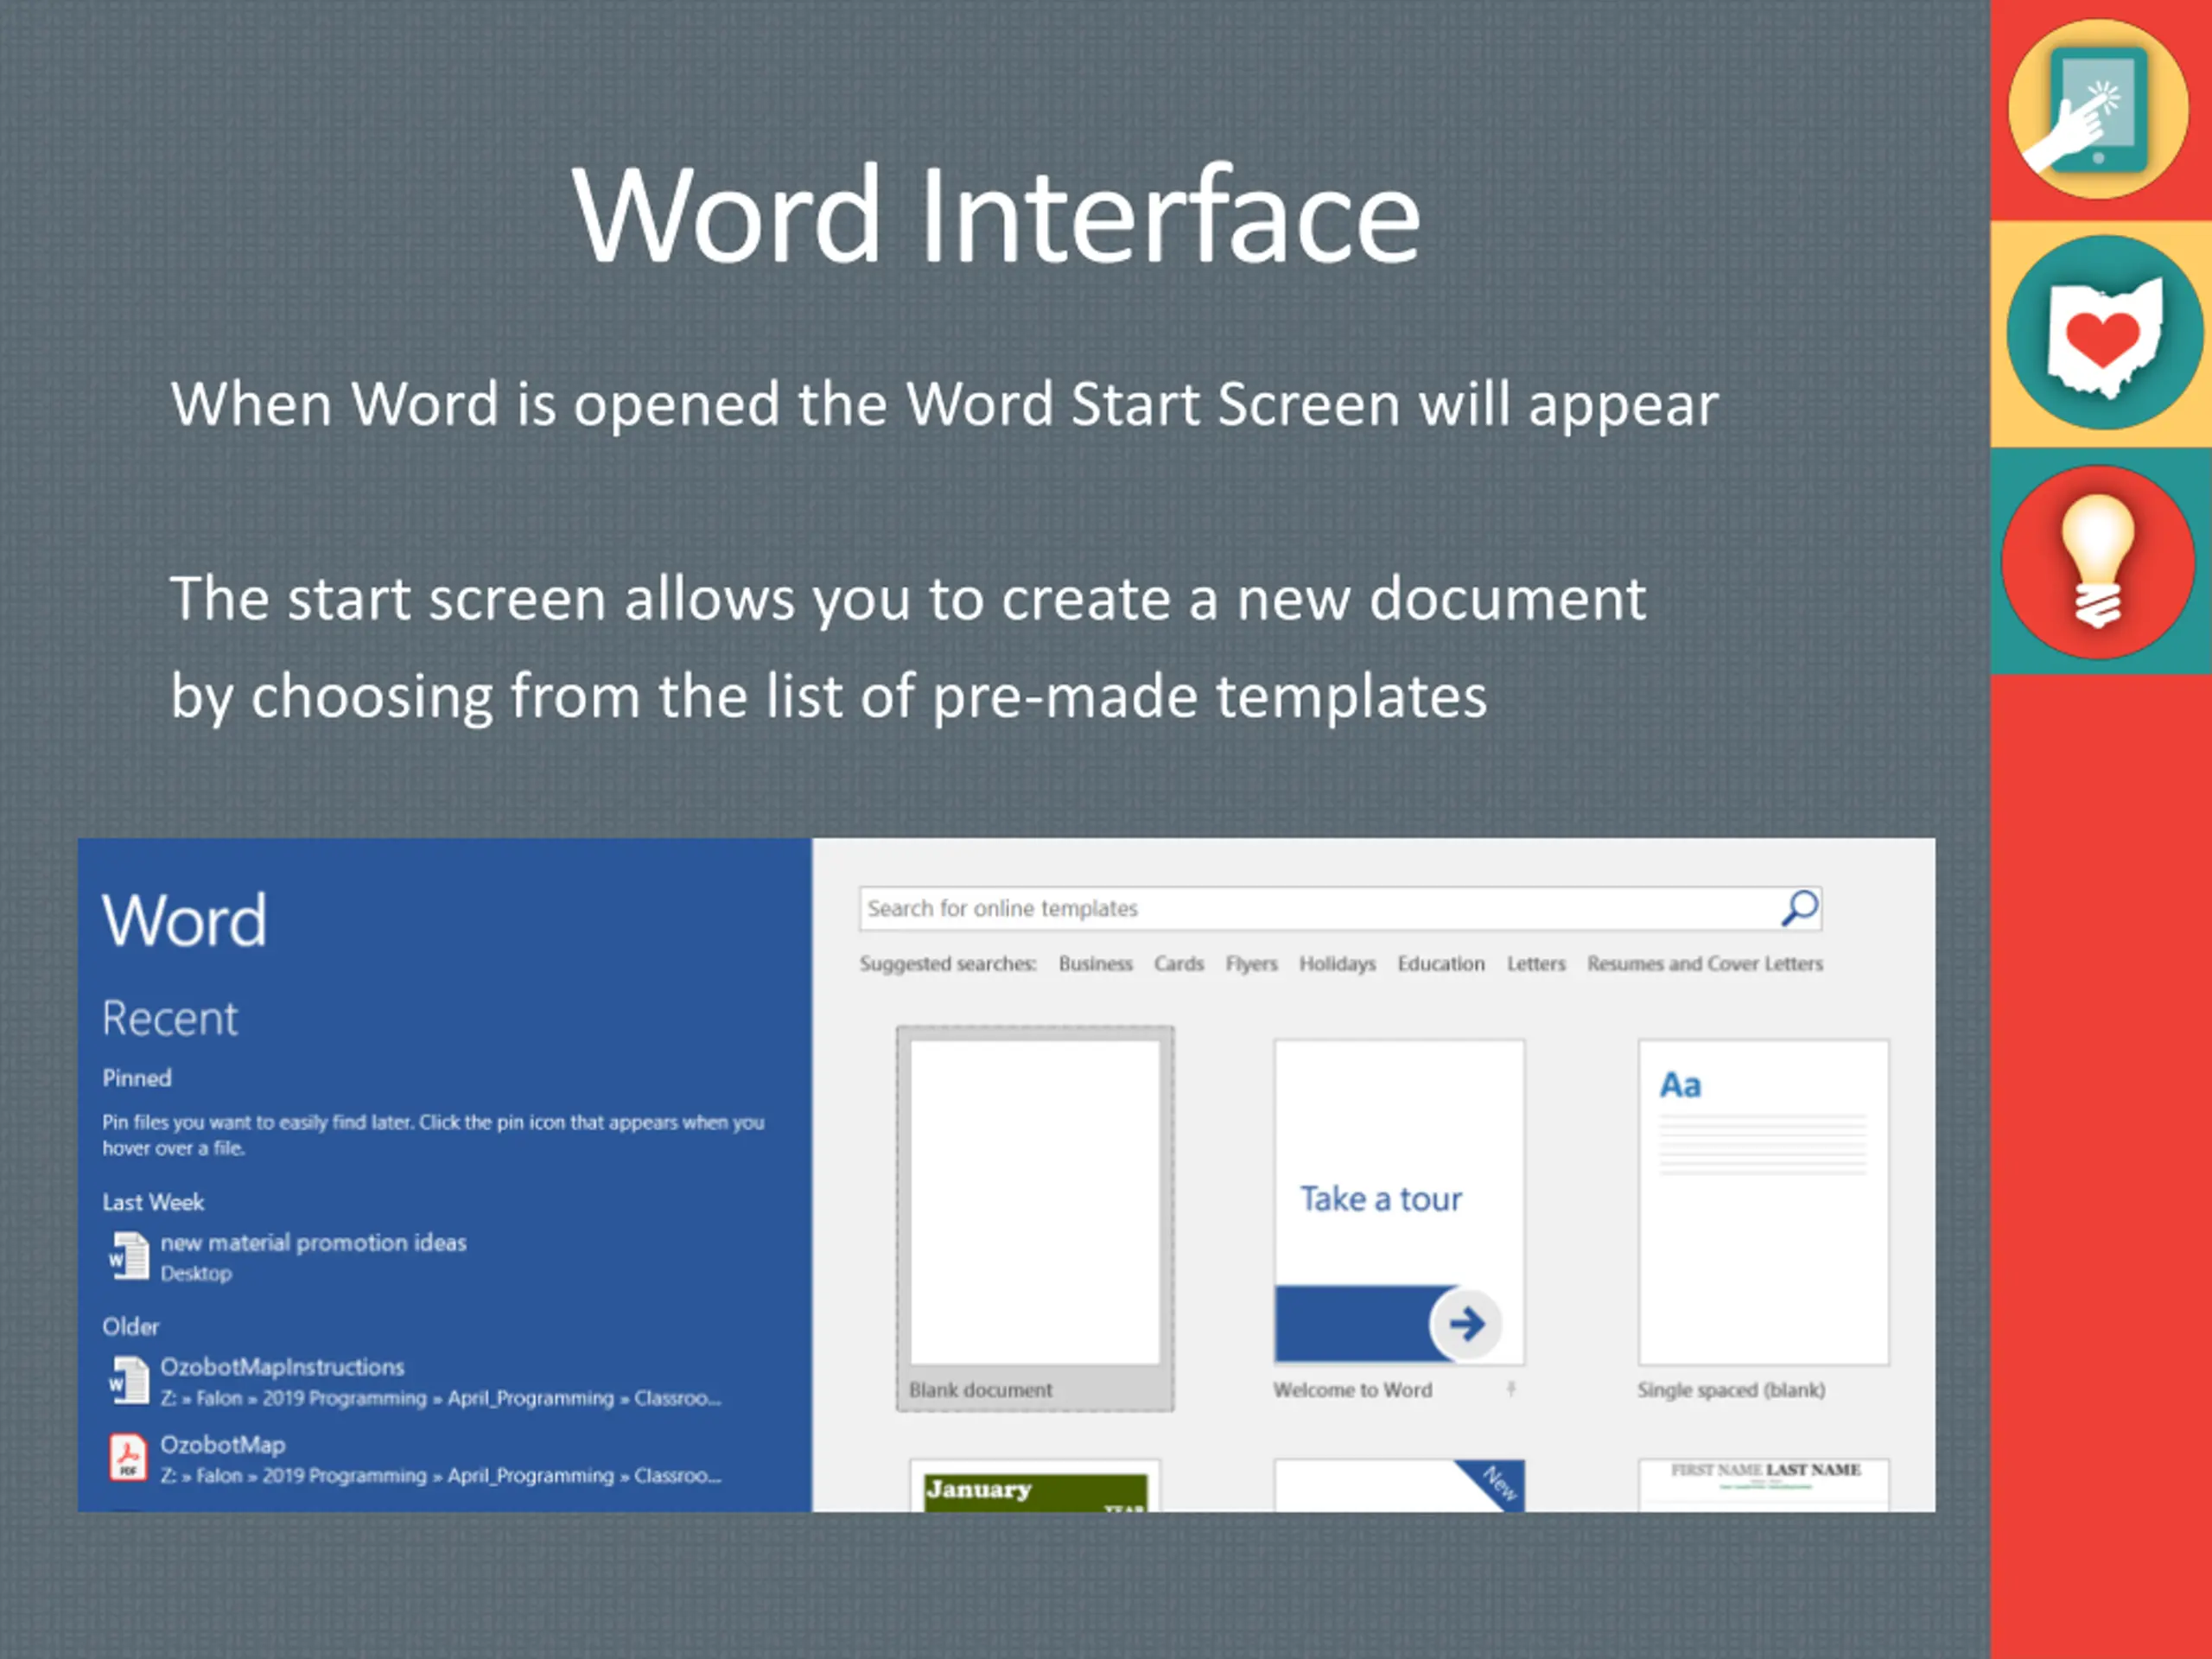Open the Letters suggested search
Viewport: 2212px width, 1659px height.
[1536, 964]
